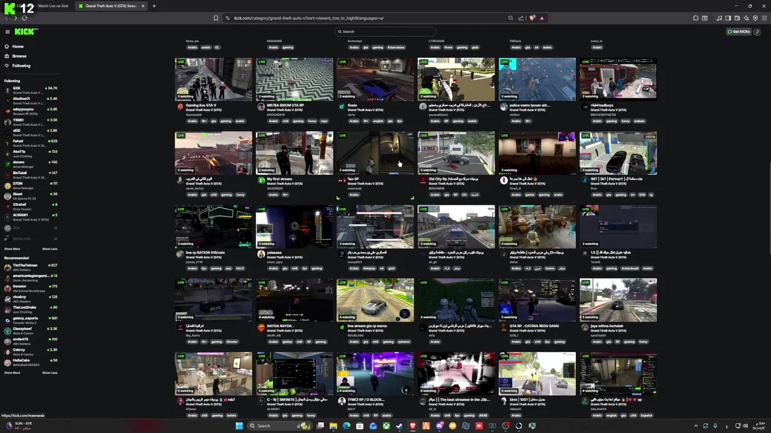771x433 pixels.
Task: Open followed channel ALWAW1
Action: pyautogui.click(x=30, y=216)
